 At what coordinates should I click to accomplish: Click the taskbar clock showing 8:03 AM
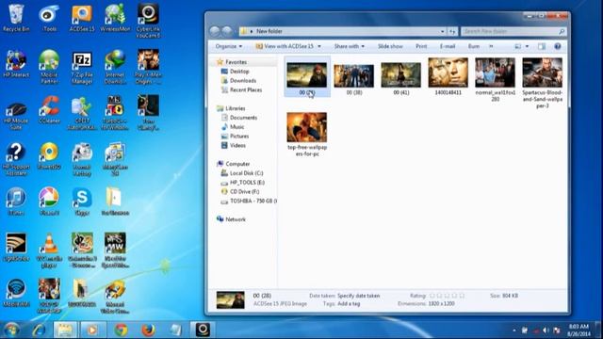point(579,330)
